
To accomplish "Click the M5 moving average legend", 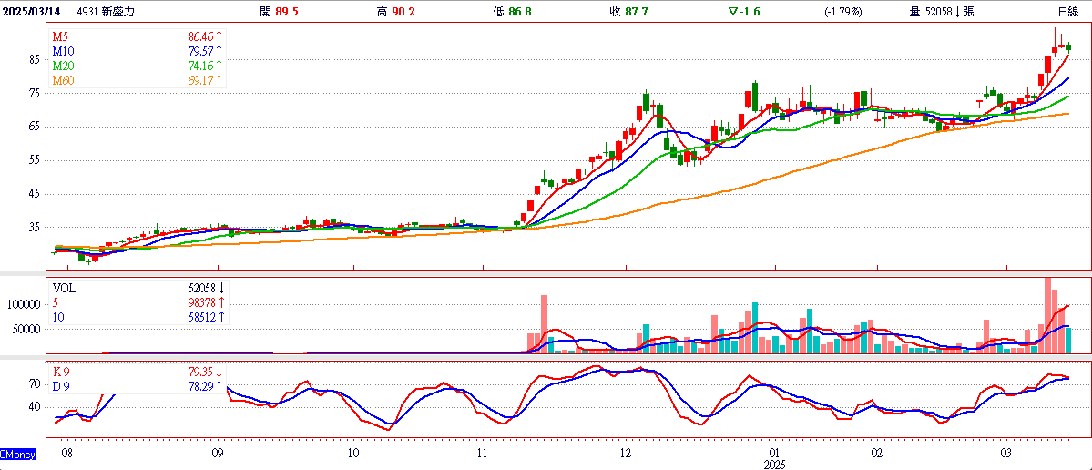I will pyautogui.click(x=61, y=37).
